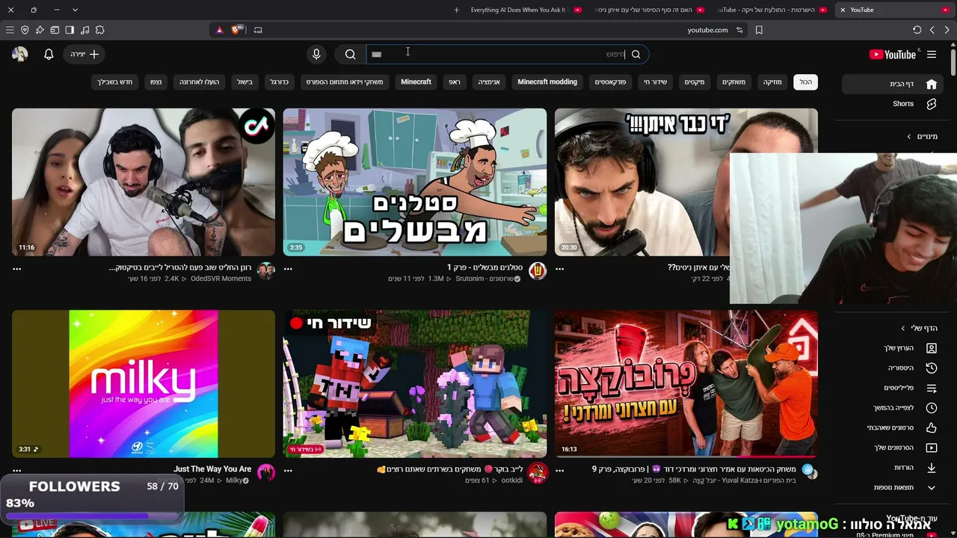
Task: Expand the הדף שלי section chevron
Action: (902, 328)
